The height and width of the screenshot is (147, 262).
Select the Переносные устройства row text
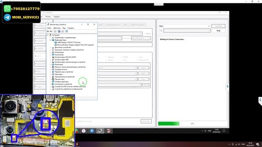(x=64, y=72)
